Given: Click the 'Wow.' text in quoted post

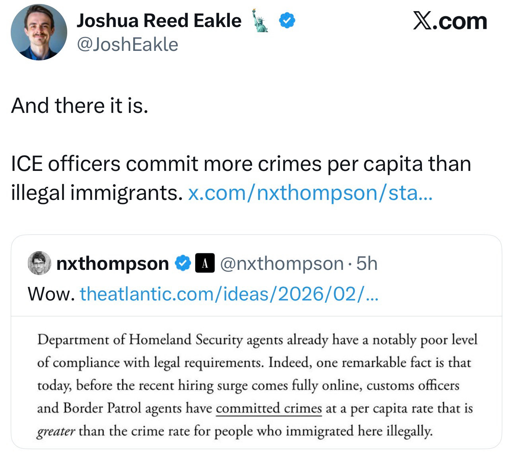Looking at the screenshot, I should point(51,294).
